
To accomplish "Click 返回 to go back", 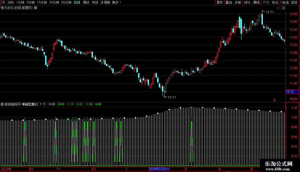I will [294, 2].
